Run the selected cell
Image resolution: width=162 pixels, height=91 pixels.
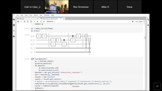[34, 21]
